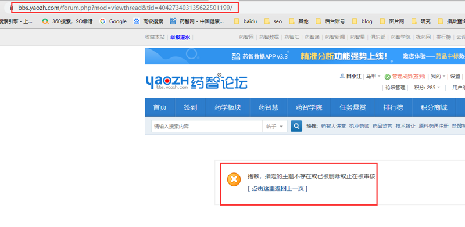Open 设置 in the user bar
Viewport: 465px width, 227px height.
click(455, 77)
